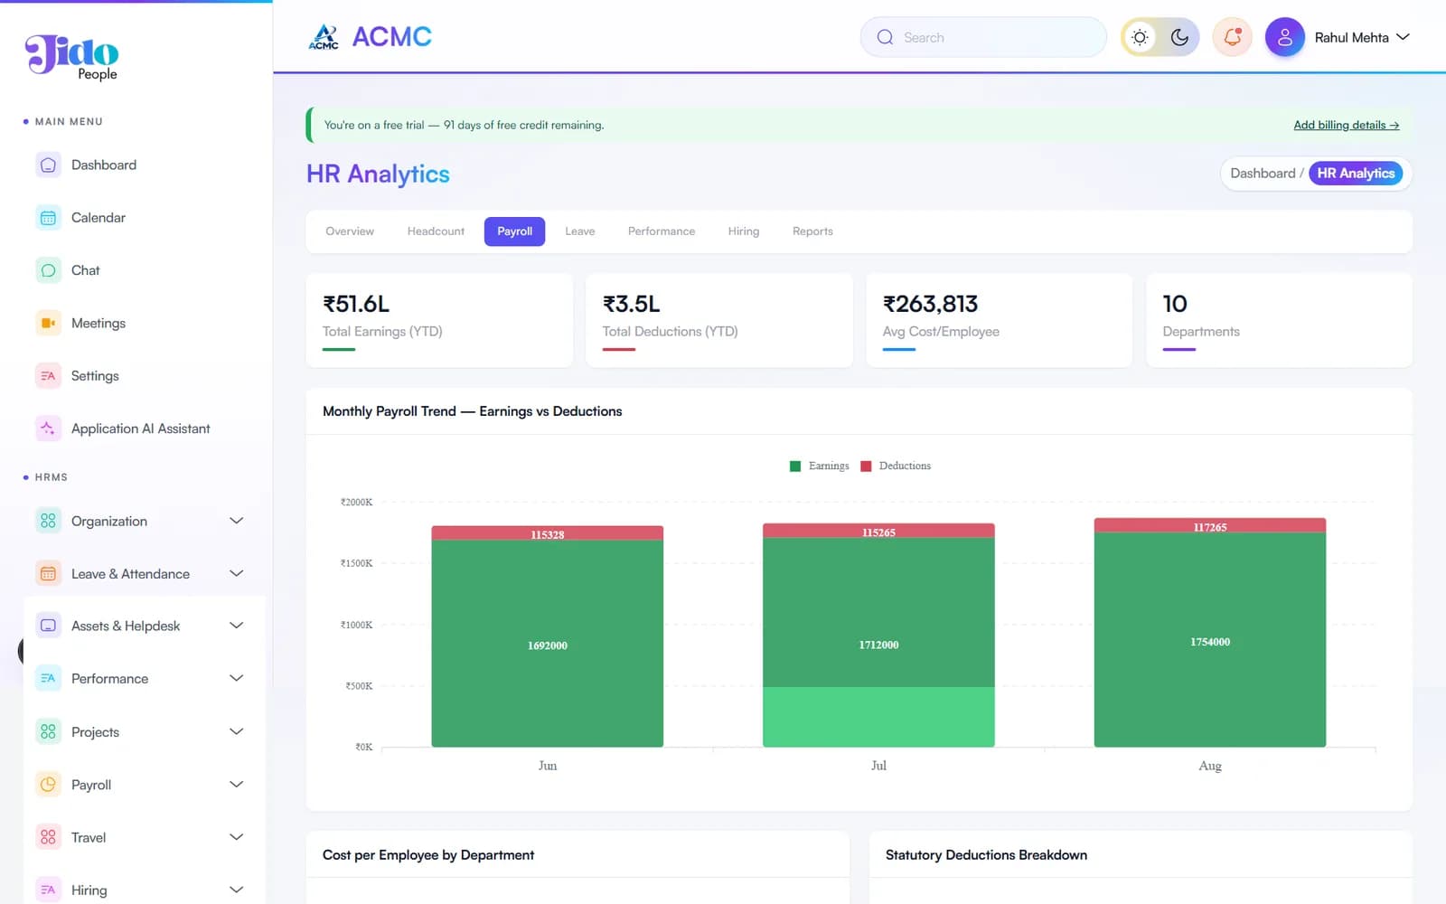This screenshot has height=904, width=1446.
Task: Switch to dark mode moon toggle
Action: pos(1179,37)
